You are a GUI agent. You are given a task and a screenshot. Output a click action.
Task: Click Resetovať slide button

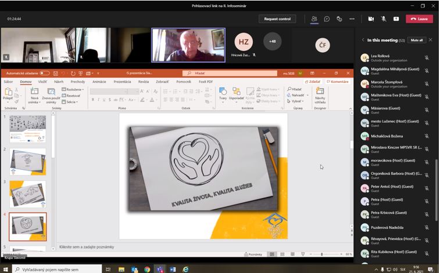point(71,96)
